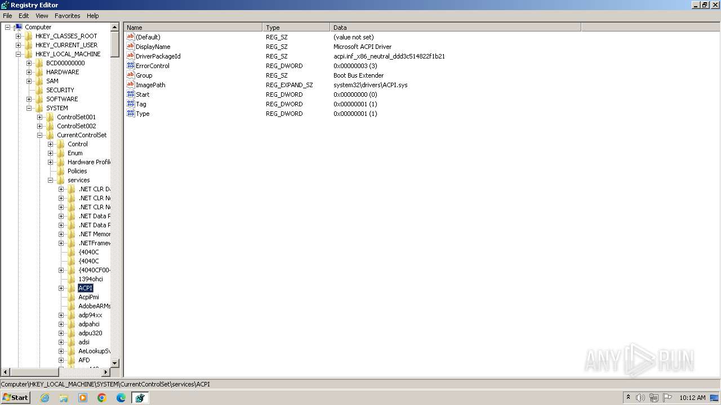Select the BCD00000000 folder icon

[x=39, y=63]
